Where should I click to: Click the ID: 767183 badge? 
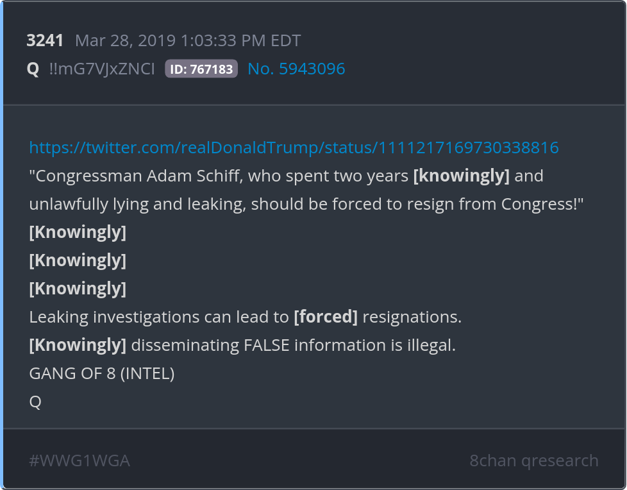click(x=201, y=69)
